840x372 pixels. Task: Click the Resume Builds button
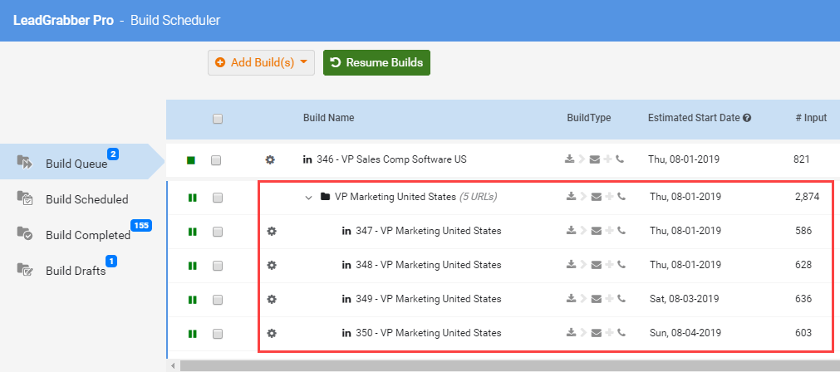click(x=376, y=62)
